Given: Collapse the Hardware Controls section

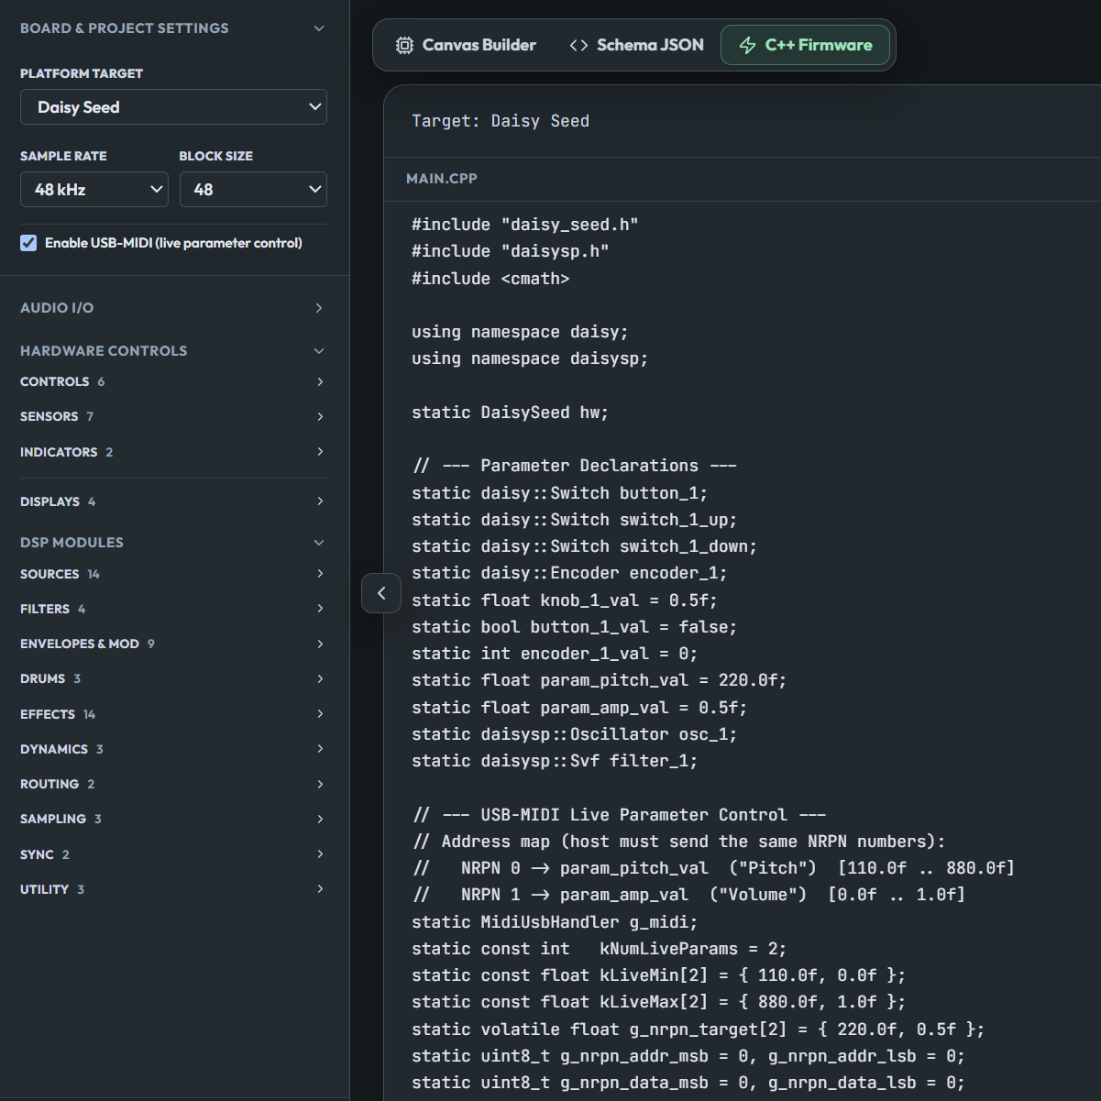Looking at the screenshot, I should tap(173, 351).
